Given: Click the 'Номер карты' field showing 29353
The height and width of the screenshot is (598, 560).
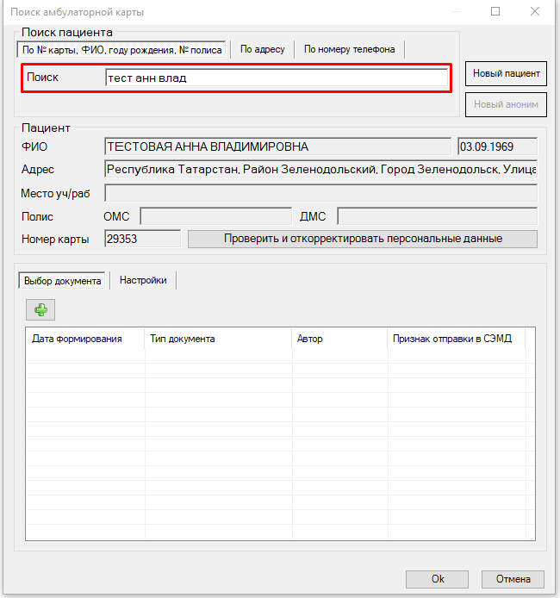Looking at the screenshot, I should pyautogui.click(x=142, y=239).
